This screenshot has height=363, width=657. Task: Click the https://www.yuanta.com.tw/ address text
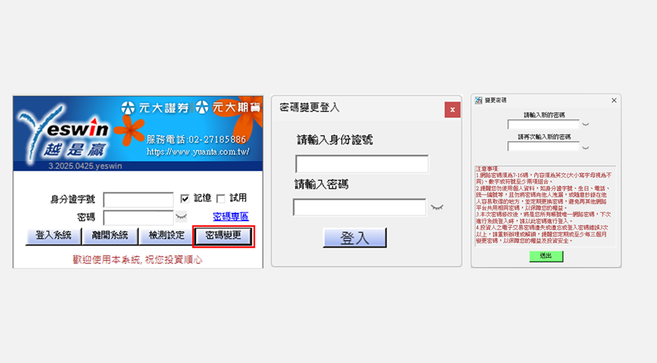198,152
